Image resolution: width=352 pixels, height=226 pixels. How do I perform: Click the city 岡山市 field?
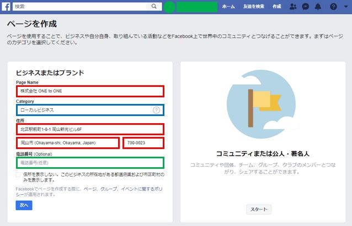tap(68, 143)
